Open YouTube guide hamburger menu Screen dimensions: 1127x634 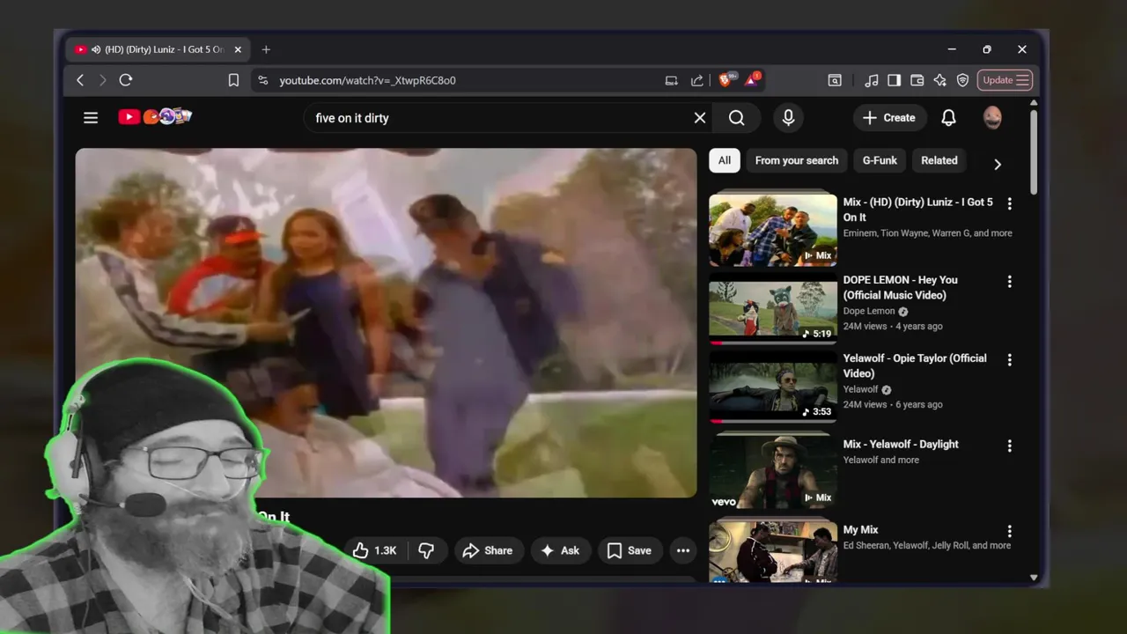click(91, 117)
